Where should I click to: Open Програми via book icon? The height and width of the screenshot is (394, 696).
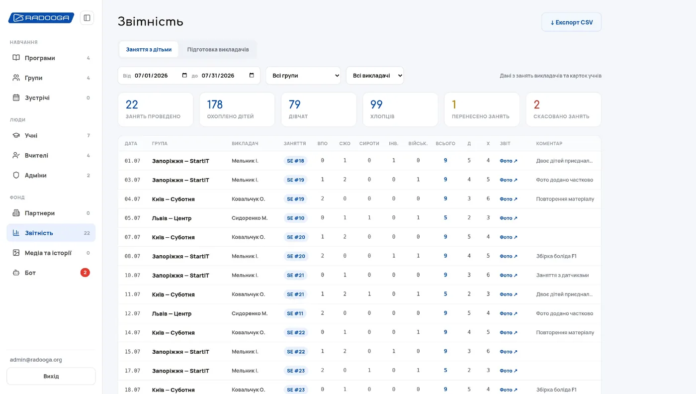16,58
